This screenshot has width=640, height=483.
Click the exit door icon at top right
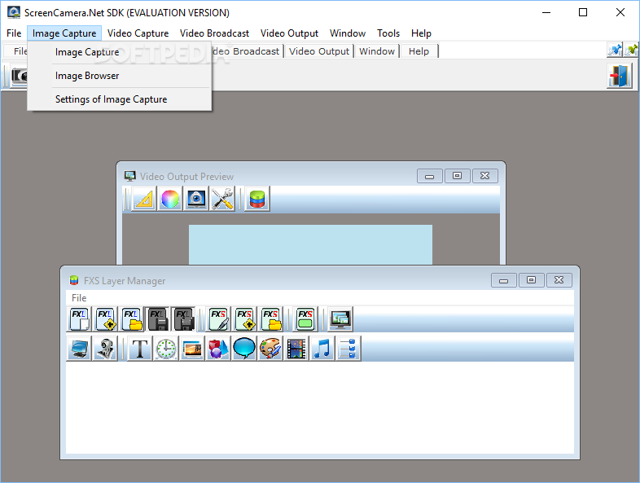pos(619,75)
